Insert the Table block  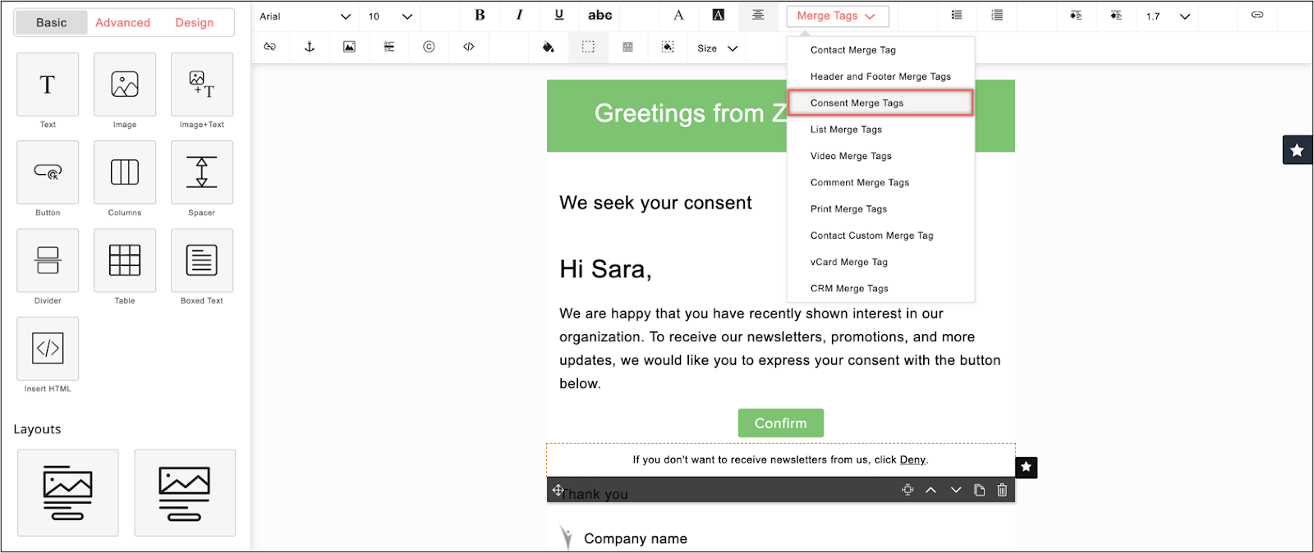tap(125, 260)
